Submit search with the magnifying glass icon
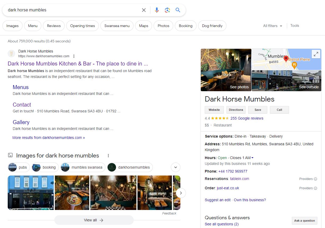Screen dimensions: 325x228 (x=178, y=10)
